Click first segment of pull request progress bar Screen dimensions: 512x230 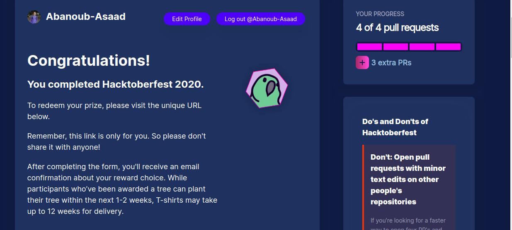[x=369, y=47]
